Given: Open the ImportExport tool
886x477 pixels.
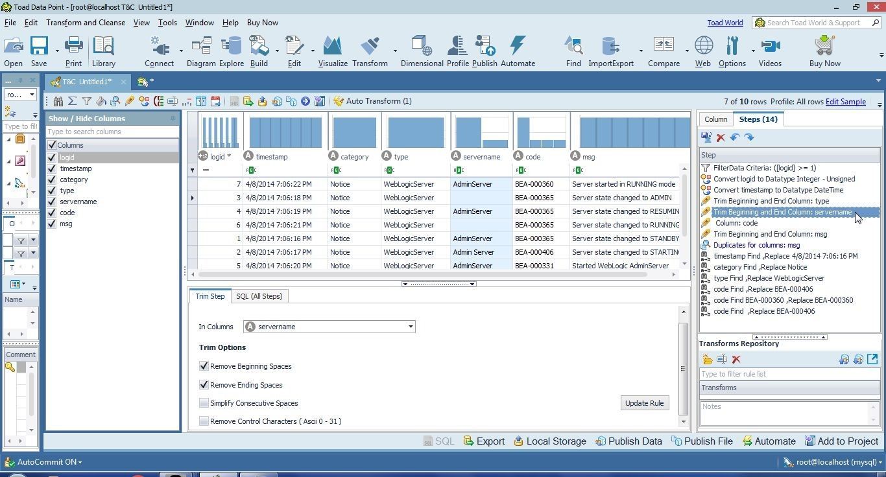Looking at the screenshot, I should [x=611, y=52].
